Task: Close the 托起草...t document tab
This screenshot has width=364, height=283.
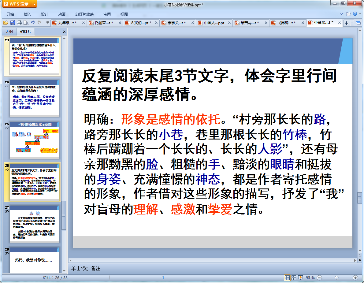Action: [120, 23]
